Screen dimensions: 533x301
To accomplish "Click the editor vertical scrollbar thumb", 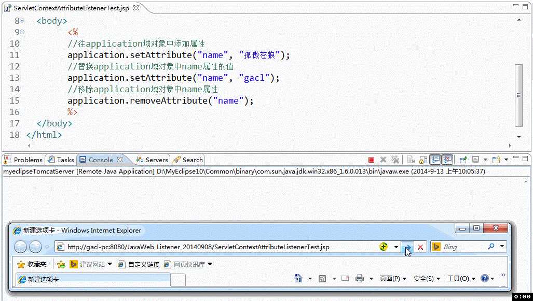I will pos(518,95).
